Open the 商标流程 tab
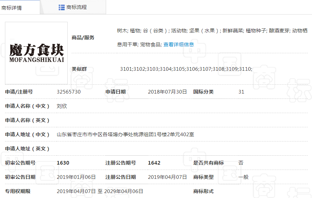The width and height of the screenshot is (312, 198). tap(77, 7)
